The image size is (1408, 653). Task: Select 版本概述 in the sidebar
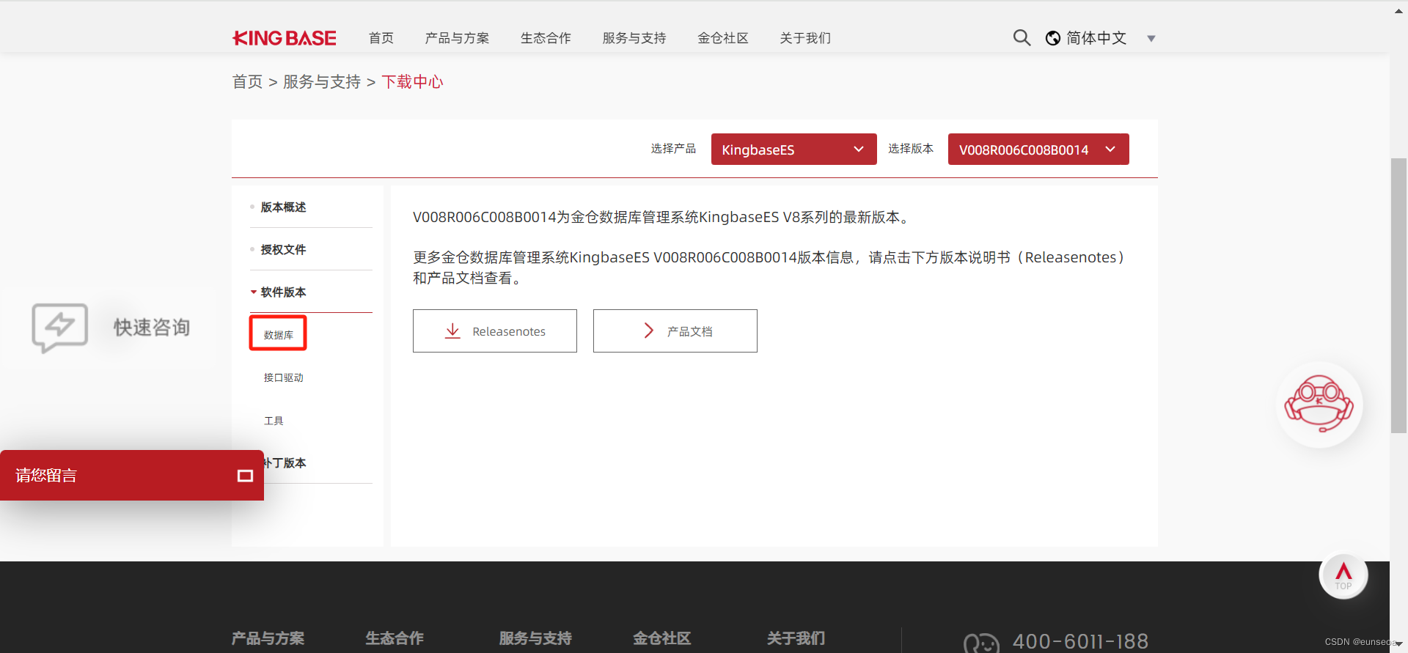(x=283, y=207)
